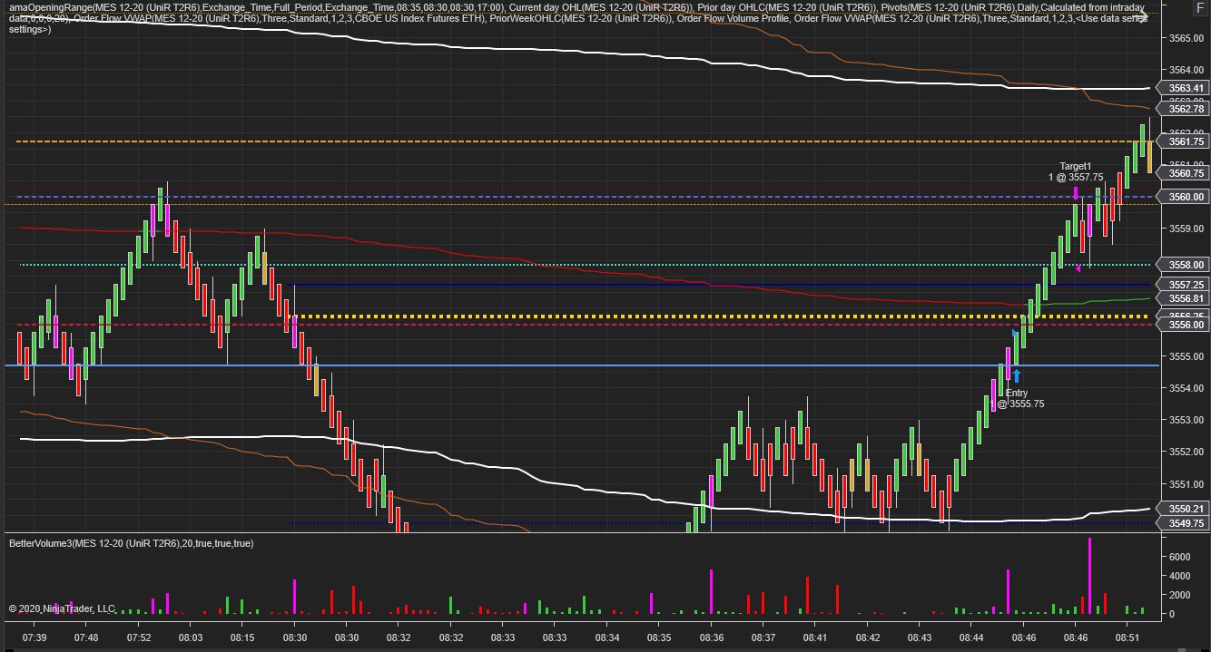Image resolution: width=1211 pixels, height=652 pixels.
Task: Click the magenta Target1 down-arrow marker
Action: coord(1076,192)
